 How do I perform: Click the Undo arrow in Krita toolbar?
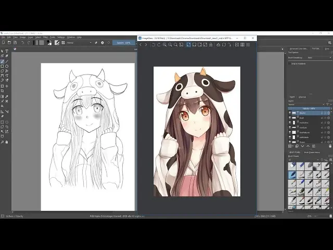(x=22, y=43)
